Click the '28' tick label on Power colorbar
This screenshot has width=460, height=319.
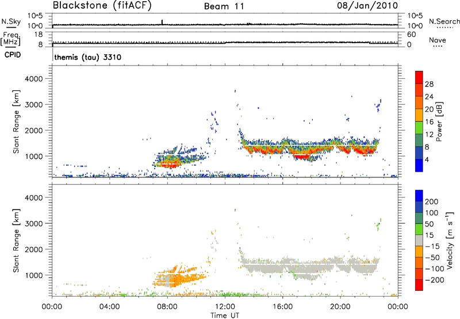pos(429,84)
